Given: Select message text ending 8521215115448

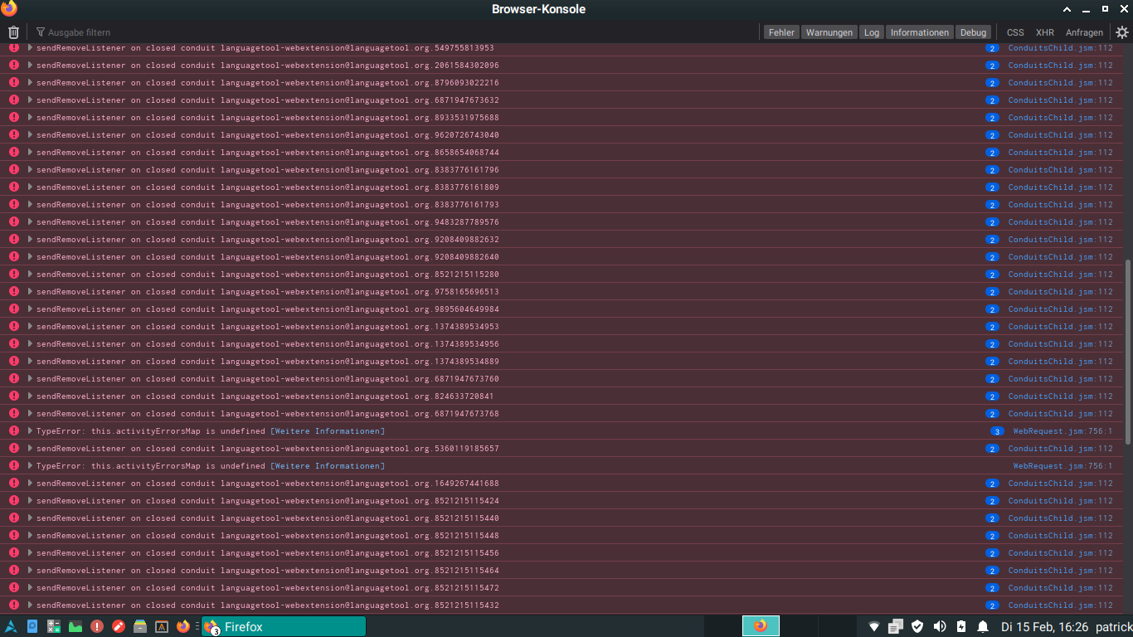Looking at the screenshot, I should pyautogui.click(x=268, y=536).
